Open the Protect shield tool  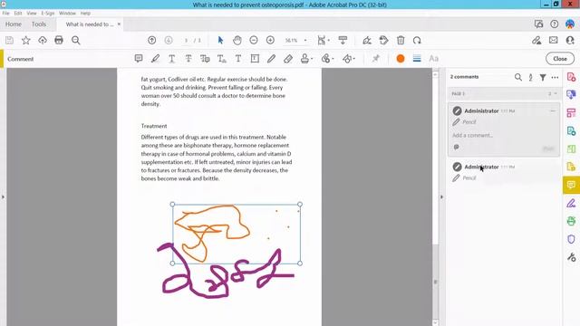[571, 239]
